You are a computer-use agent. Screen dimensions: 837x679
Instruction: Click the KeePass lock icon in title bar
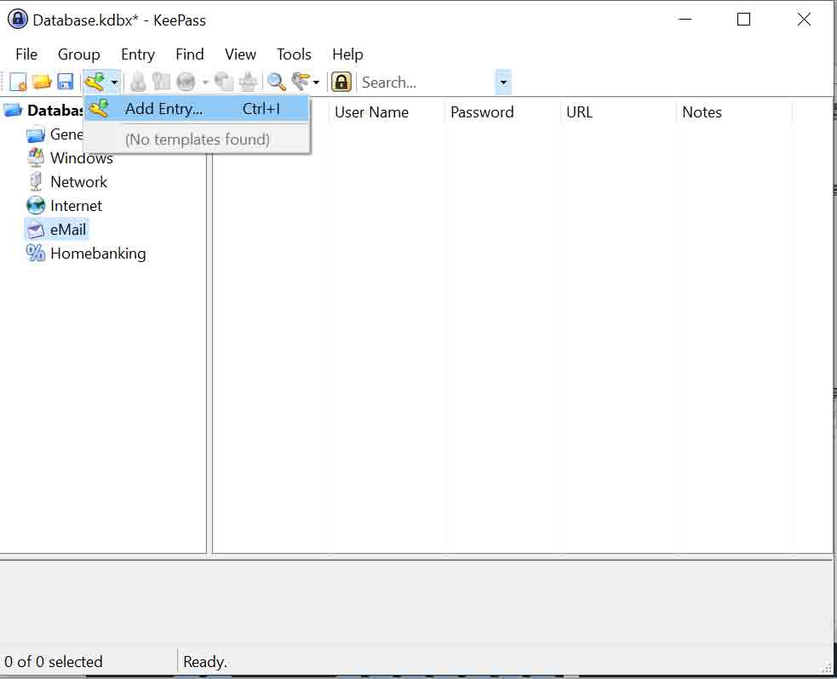(17, 20)
